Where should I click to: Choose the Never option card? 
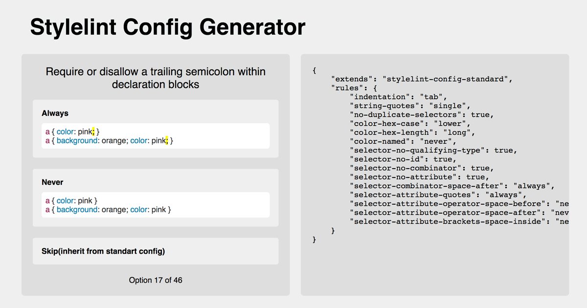coord(156,198)
